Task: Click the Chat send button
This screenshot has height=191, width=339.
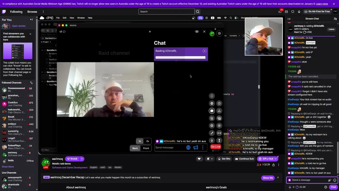Action: tap(333, 187)
